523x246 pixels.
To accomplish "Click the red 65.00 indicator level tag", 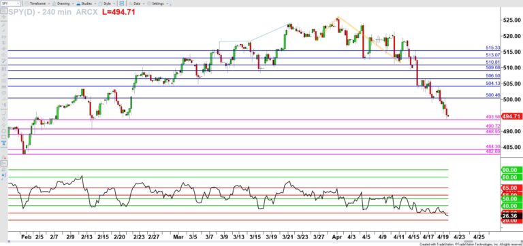I will [x=511, y=188].
